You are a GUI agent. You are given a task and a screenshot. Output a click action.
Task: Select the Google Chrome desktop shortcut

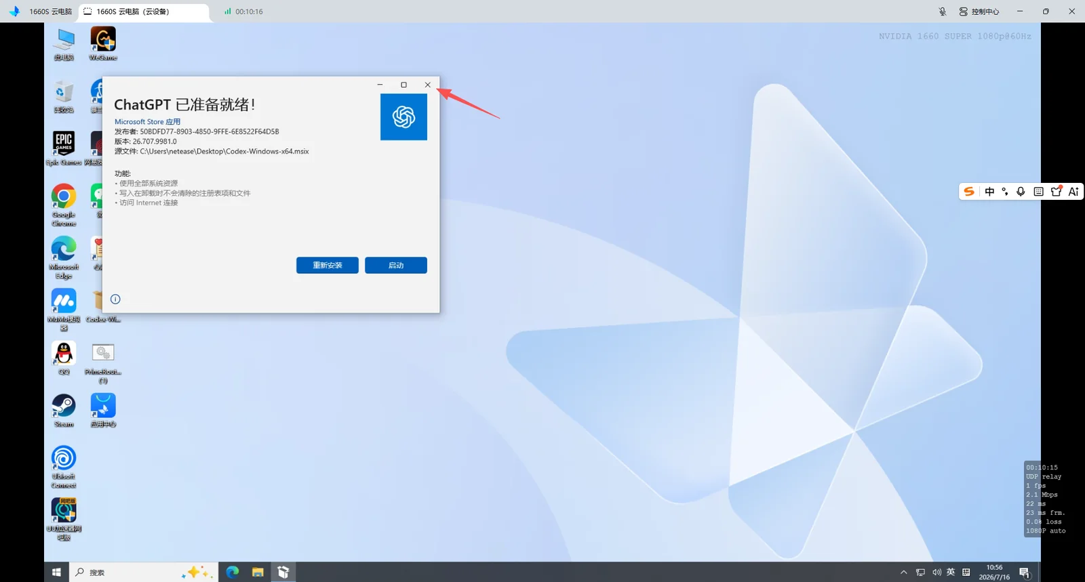click(64, 205)
